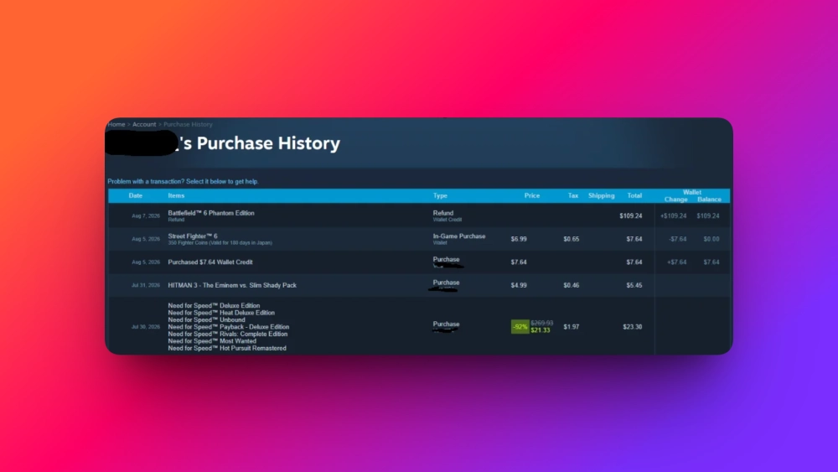Click the $0.65 tax value

click(572, 239)
